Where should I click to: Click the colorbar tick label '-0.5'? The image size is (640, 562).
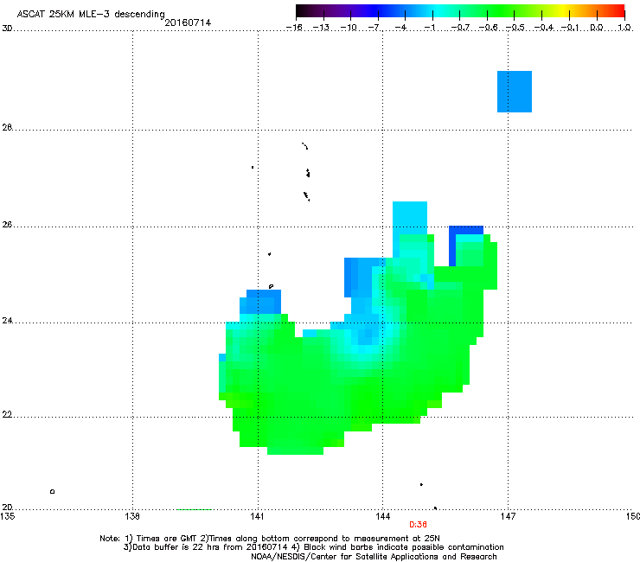515,28
